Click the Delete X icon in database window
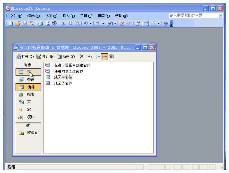This screenshot has width=229, height=173. [x=82, y=56]
